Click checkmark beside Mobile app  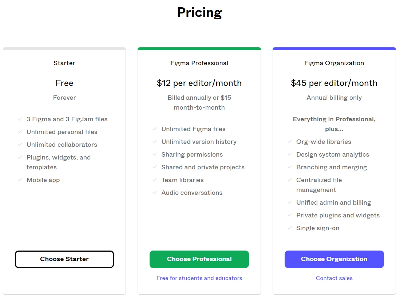[x=20, y=180]
